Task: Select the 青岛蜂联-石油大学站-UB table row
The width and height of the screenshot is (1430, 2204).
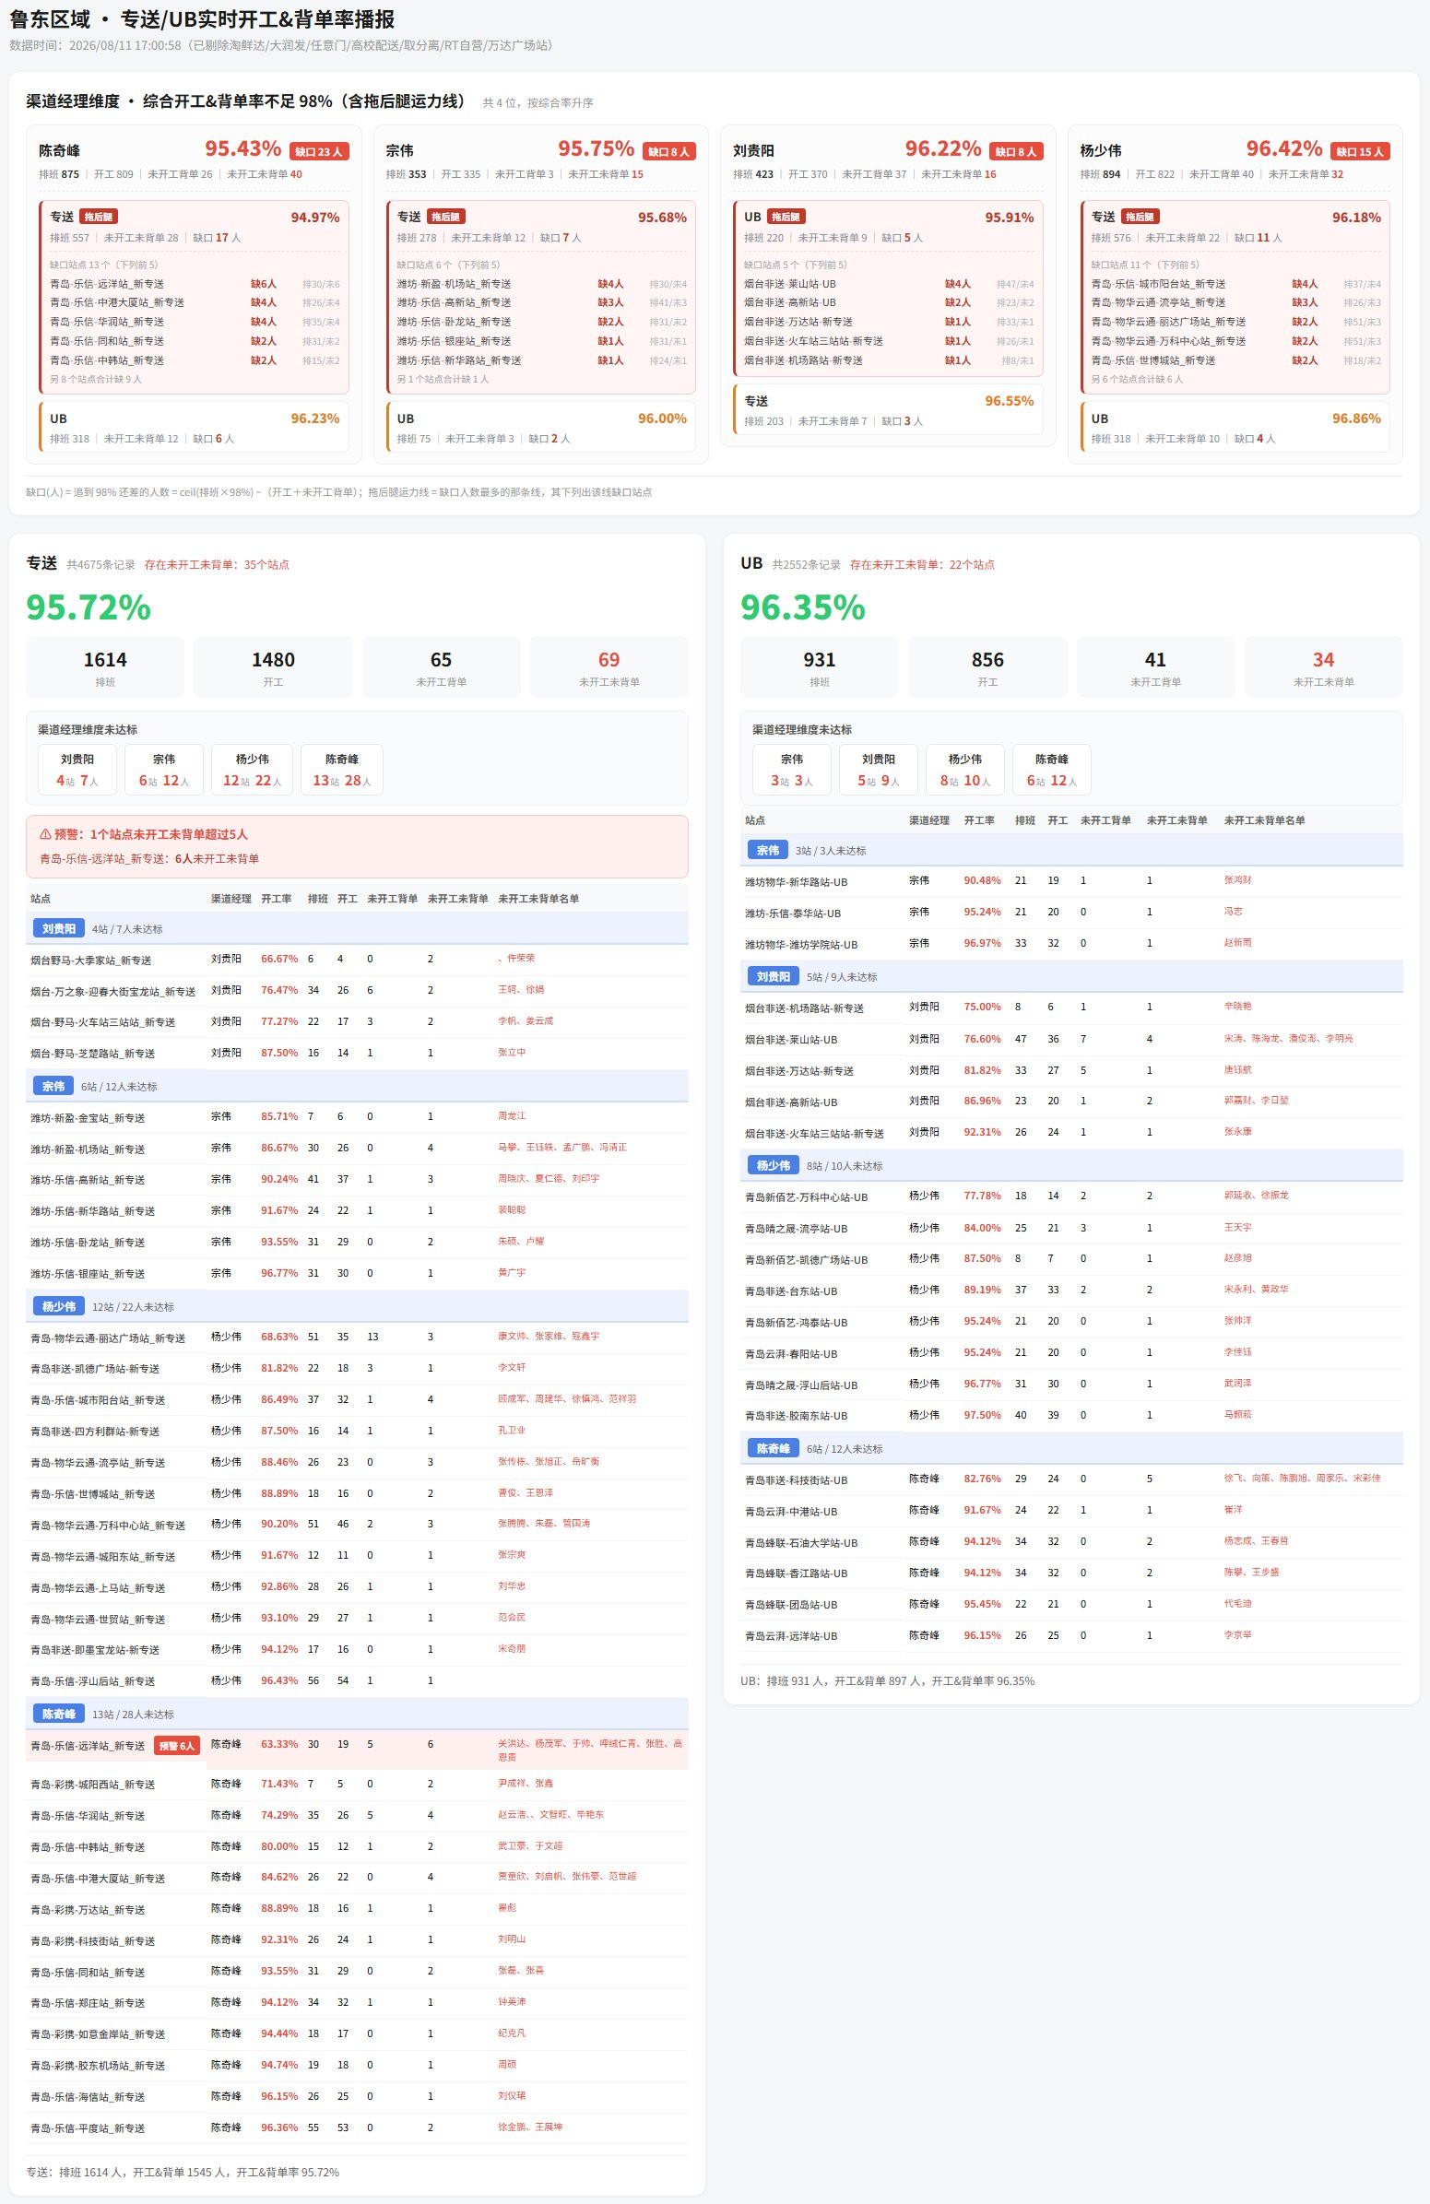Action: [x=1071, y=1543]
